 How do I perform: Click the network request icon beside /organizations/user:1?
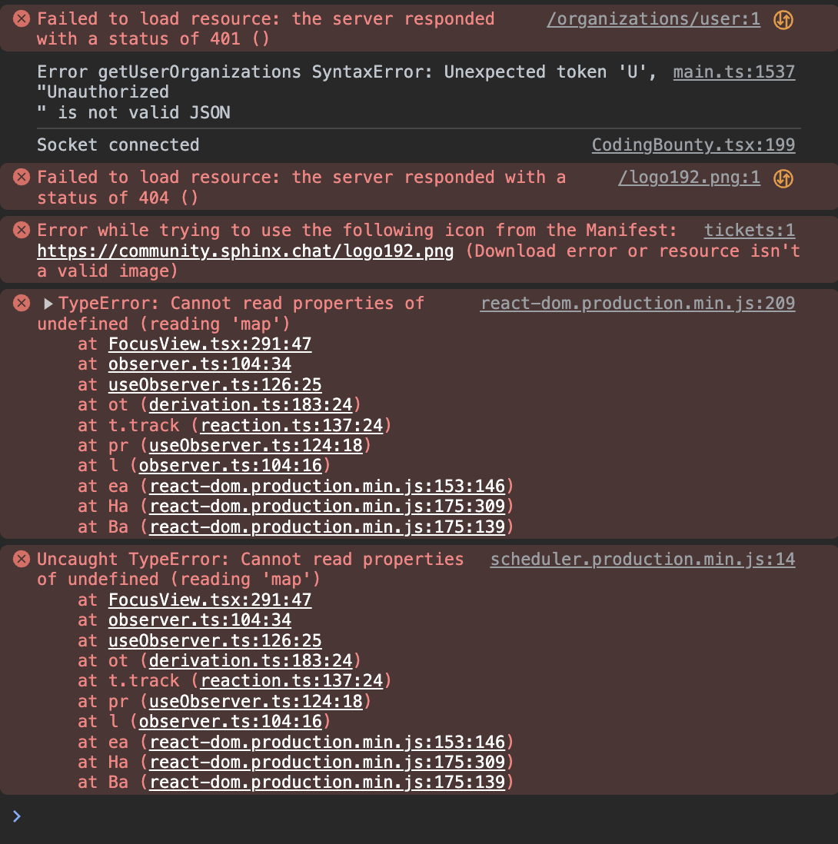coord(783,19)
